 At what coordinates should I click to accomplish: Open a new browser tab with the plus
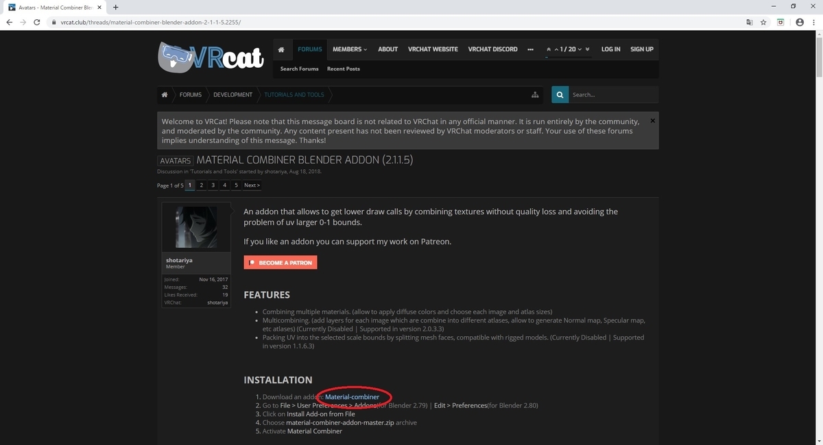click(115, 7)
